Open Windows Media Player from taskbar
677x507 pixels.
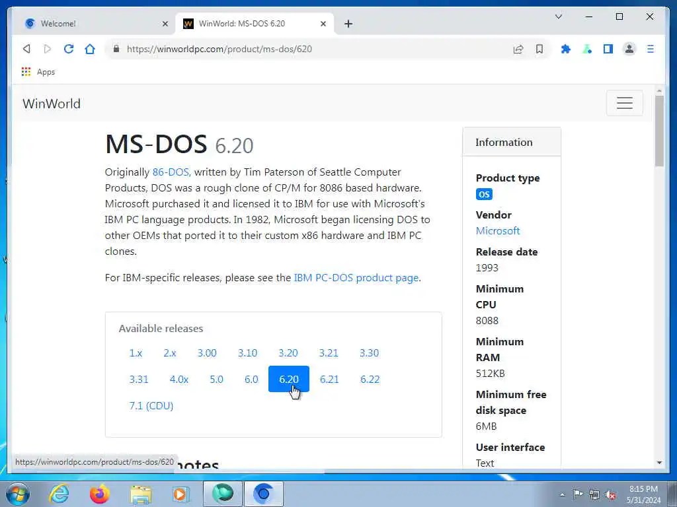click(x=180, y=494)
